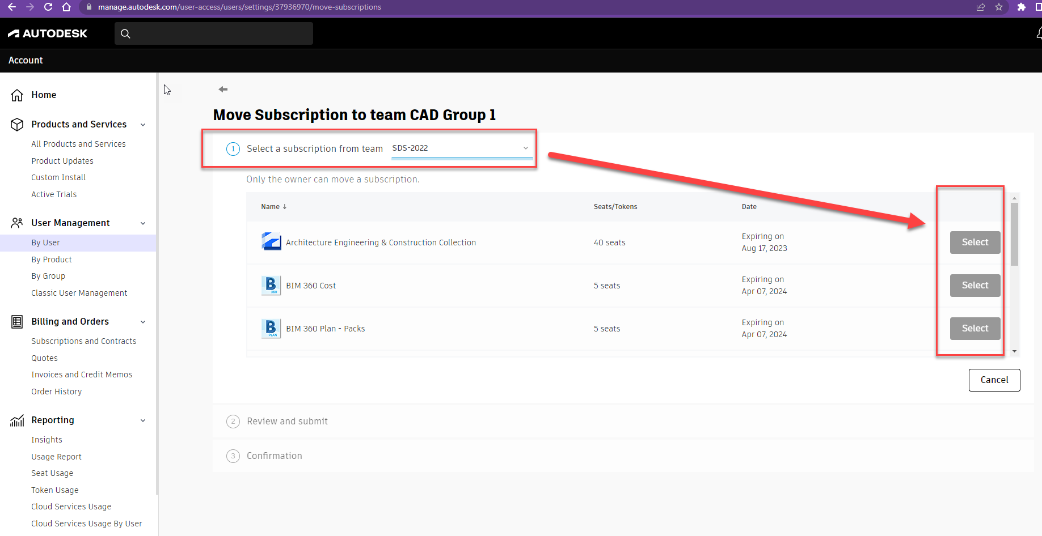The image size is (1042, 536).
Task: Click the subscription list scrollbar thumb
Action: 1015,234
